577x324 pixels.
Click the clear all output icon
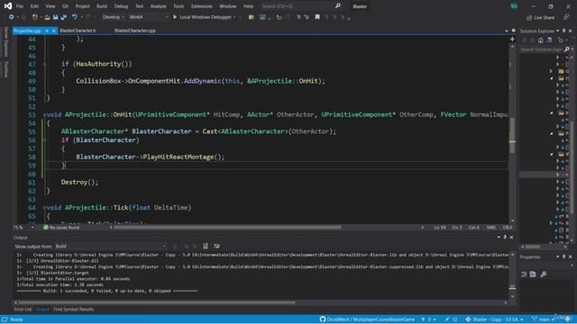206,246
